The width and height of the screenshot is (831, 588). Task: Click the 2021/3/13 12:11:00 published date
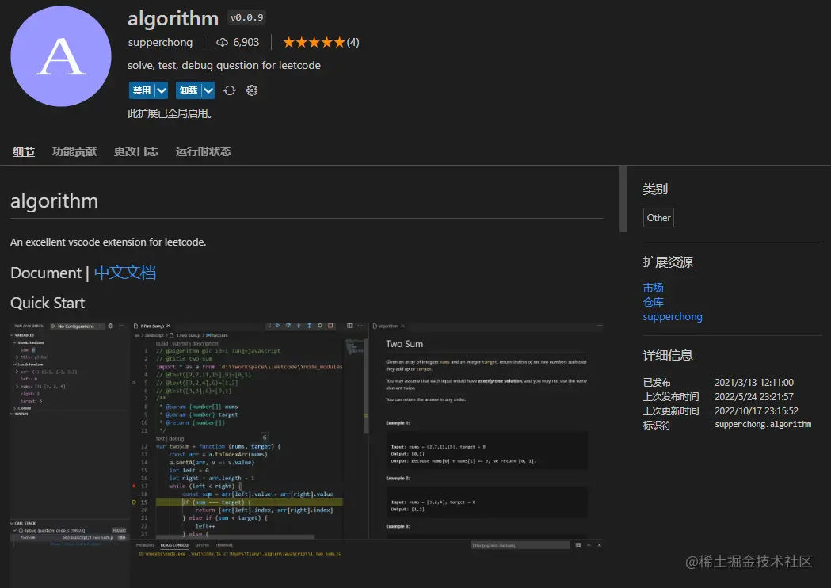click(x=754, y=382)
